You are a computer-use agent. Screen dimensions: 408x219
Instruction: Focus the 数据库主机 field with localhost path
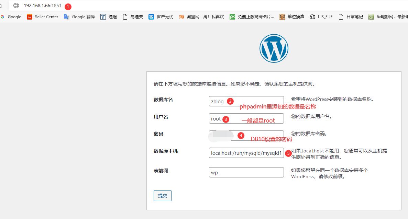(246, 153)
